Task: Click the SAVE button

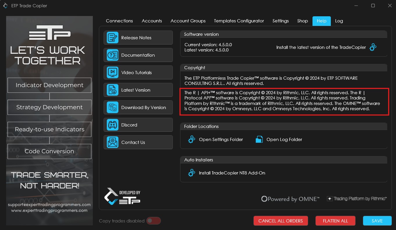Action: [377, 221]
